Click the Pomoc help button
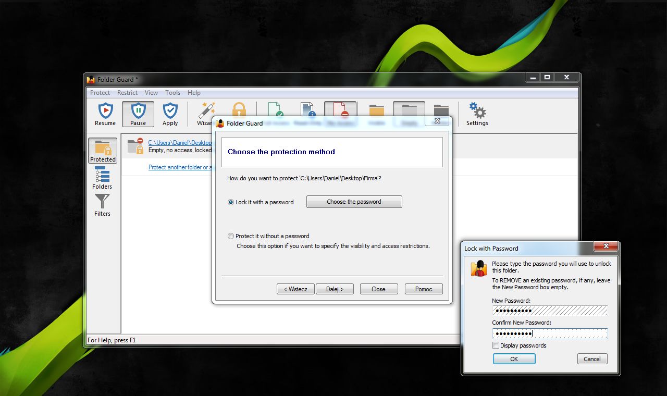 [x=424, y=289]
